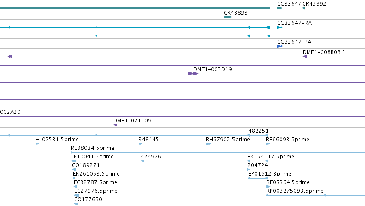365x206 pixels.
Task: Click the DME1-021C09 feature arrowhead
Action: [115, 125]
